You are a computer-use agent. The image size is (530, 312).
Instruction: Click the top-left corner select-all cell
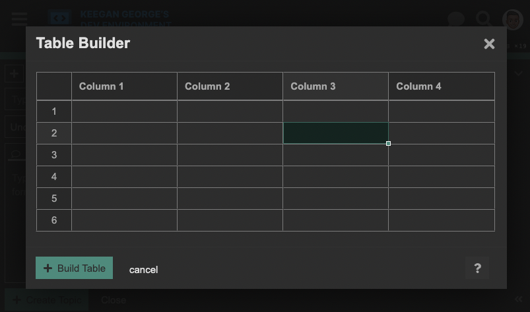pos(54,86)
